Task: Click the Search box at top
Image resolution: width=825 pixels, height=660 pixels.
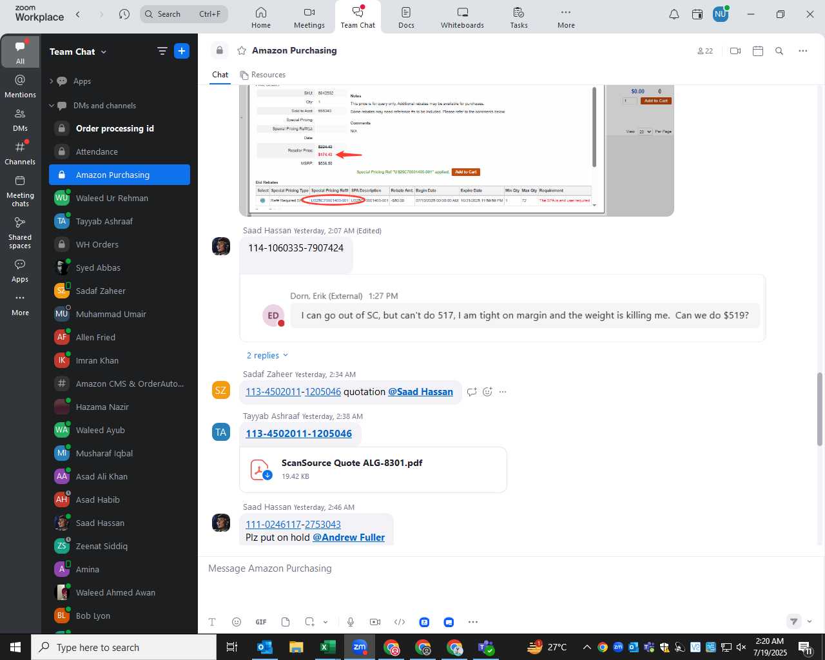Action: point(184,14)
